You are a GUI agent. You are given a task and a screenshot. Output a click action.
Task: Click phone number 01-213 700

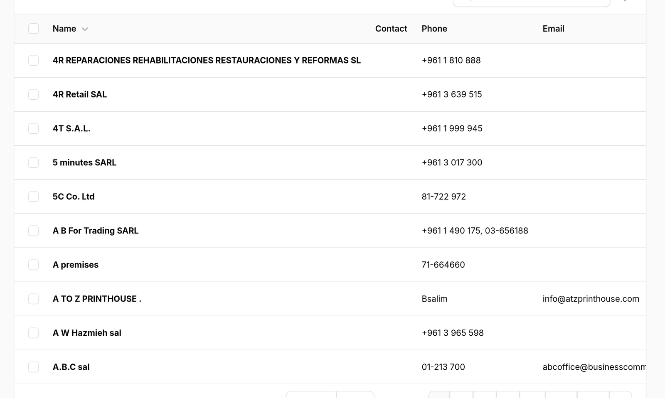[443, 367]
